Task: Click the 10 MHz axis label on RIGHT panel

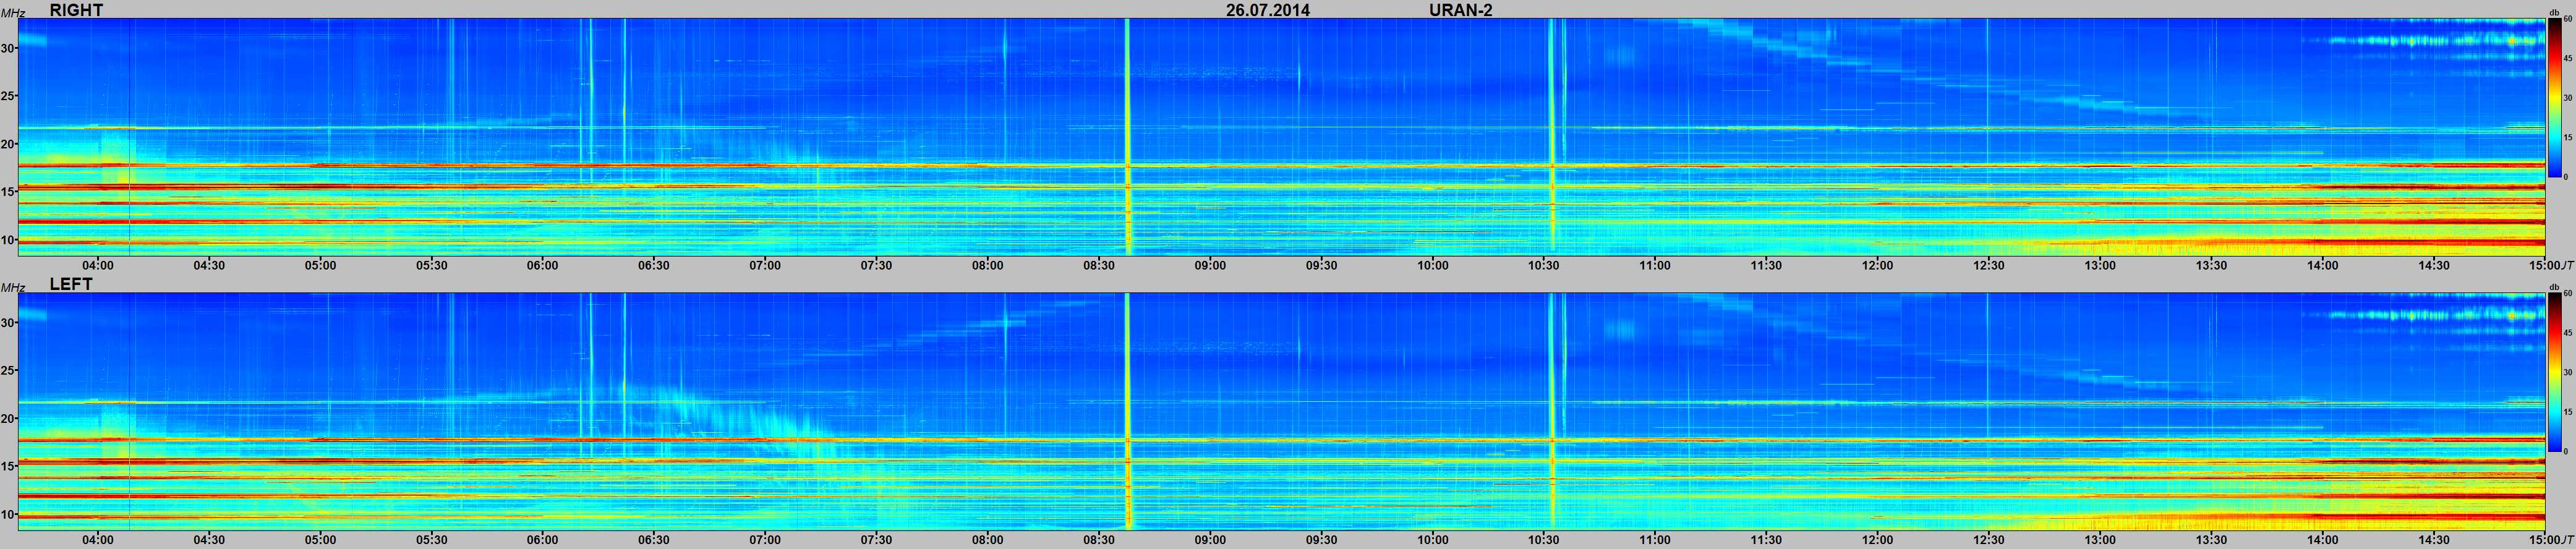Action: click(8, 240)
